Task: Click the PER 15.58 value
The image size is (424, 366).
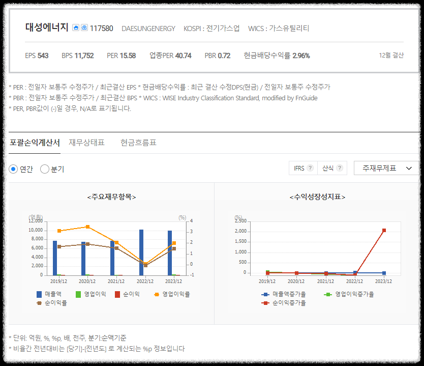Action: (122, 55)
